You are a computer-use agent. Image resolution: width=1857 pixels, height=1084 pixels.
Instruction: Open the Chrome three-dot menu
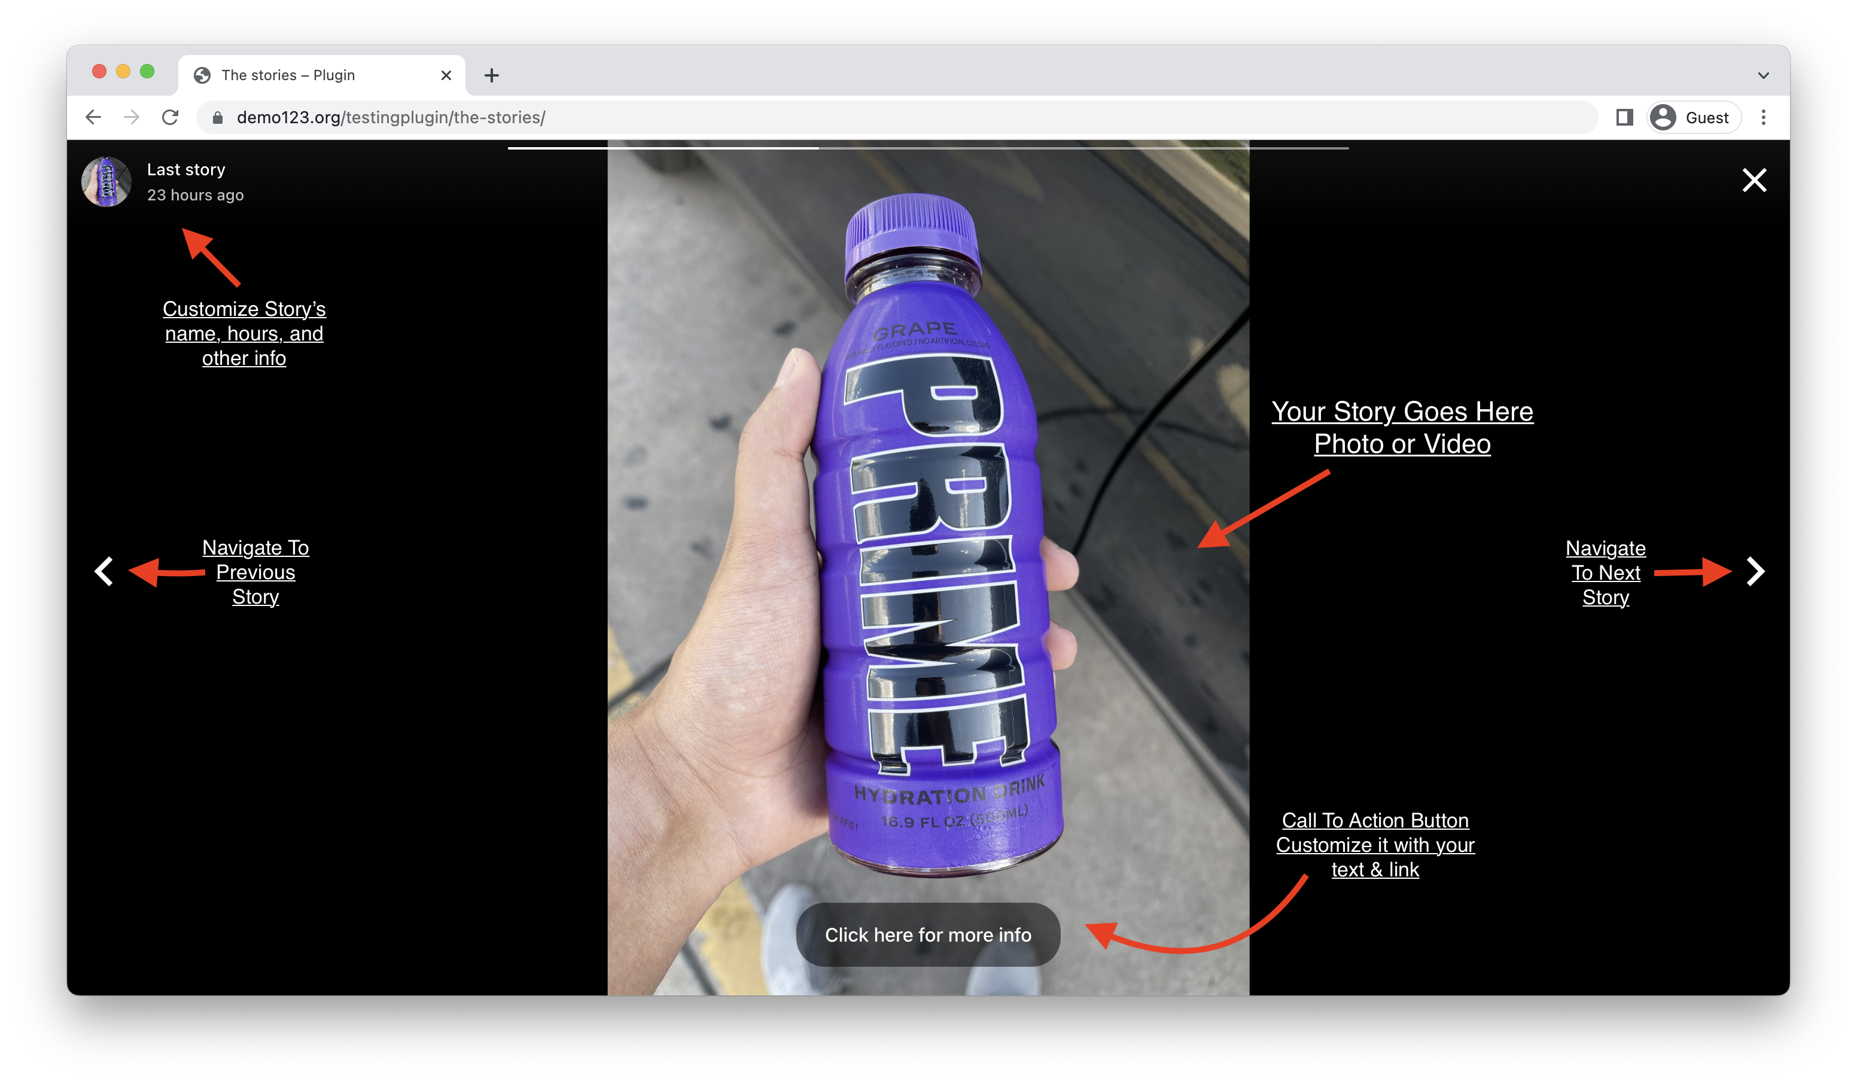point(1762,117)
